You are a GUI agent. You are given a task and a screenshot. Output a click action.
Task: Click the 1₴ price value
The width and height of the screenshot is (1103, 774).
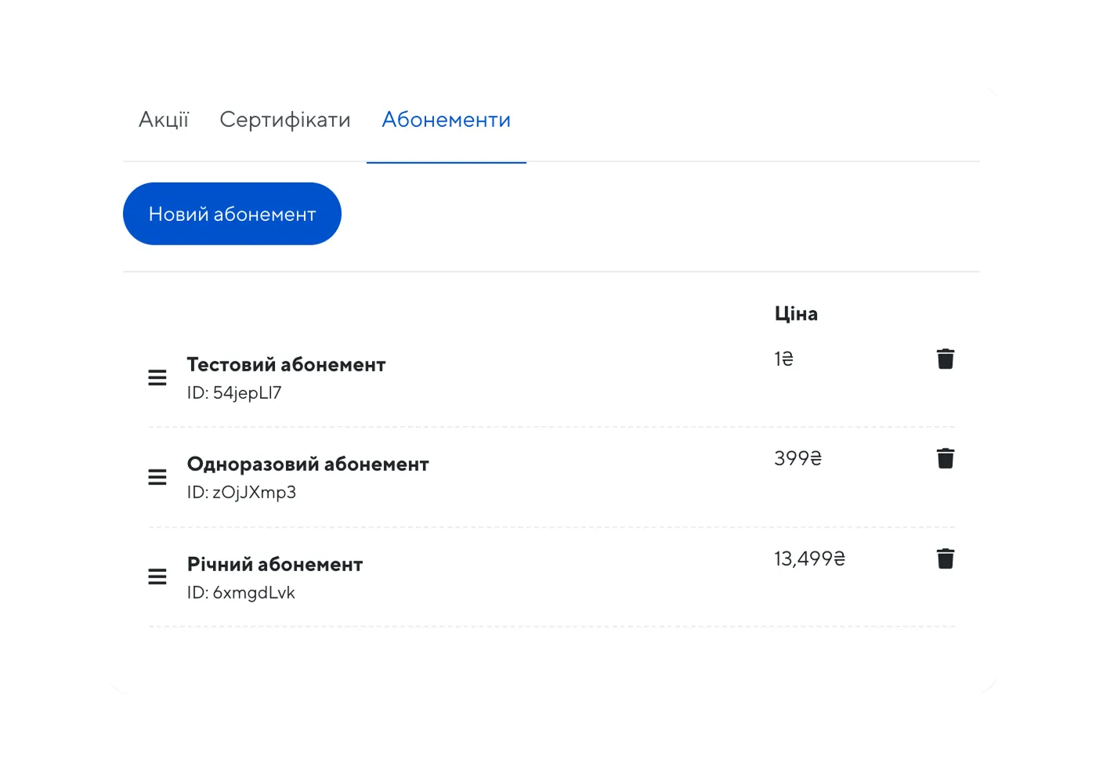[x=783, y=359]
